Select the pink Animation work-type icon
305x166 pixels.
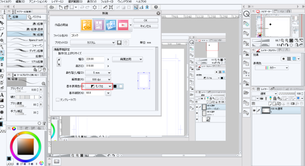click(123, 25)
